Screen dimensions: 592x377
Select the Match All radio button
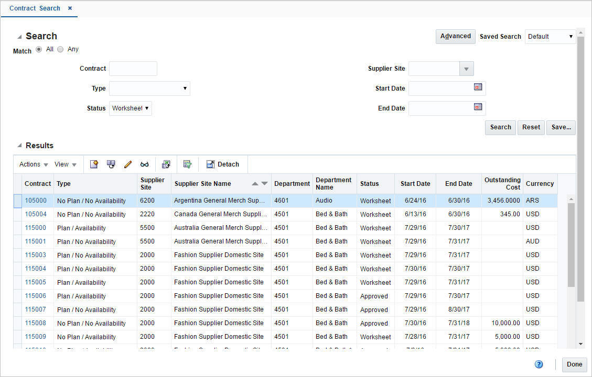[x=39, y=49]
